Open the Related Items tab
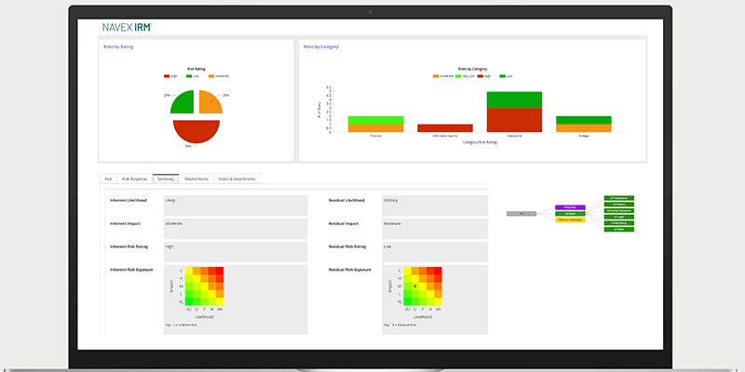 196,178
